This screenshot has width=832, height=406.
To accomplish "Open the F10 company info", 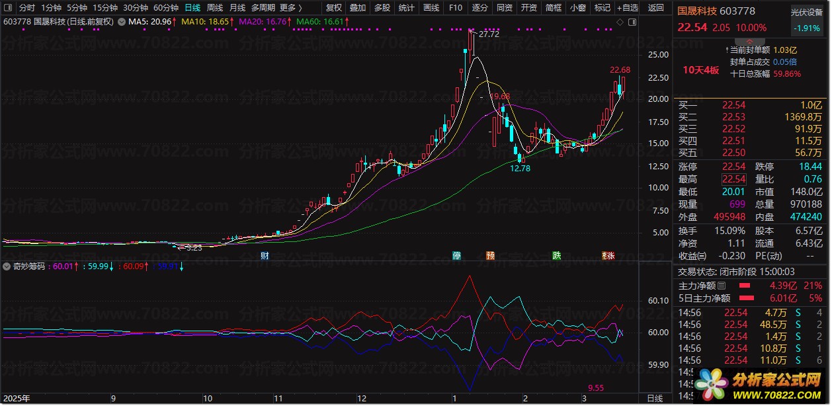I will click(455, 8).
